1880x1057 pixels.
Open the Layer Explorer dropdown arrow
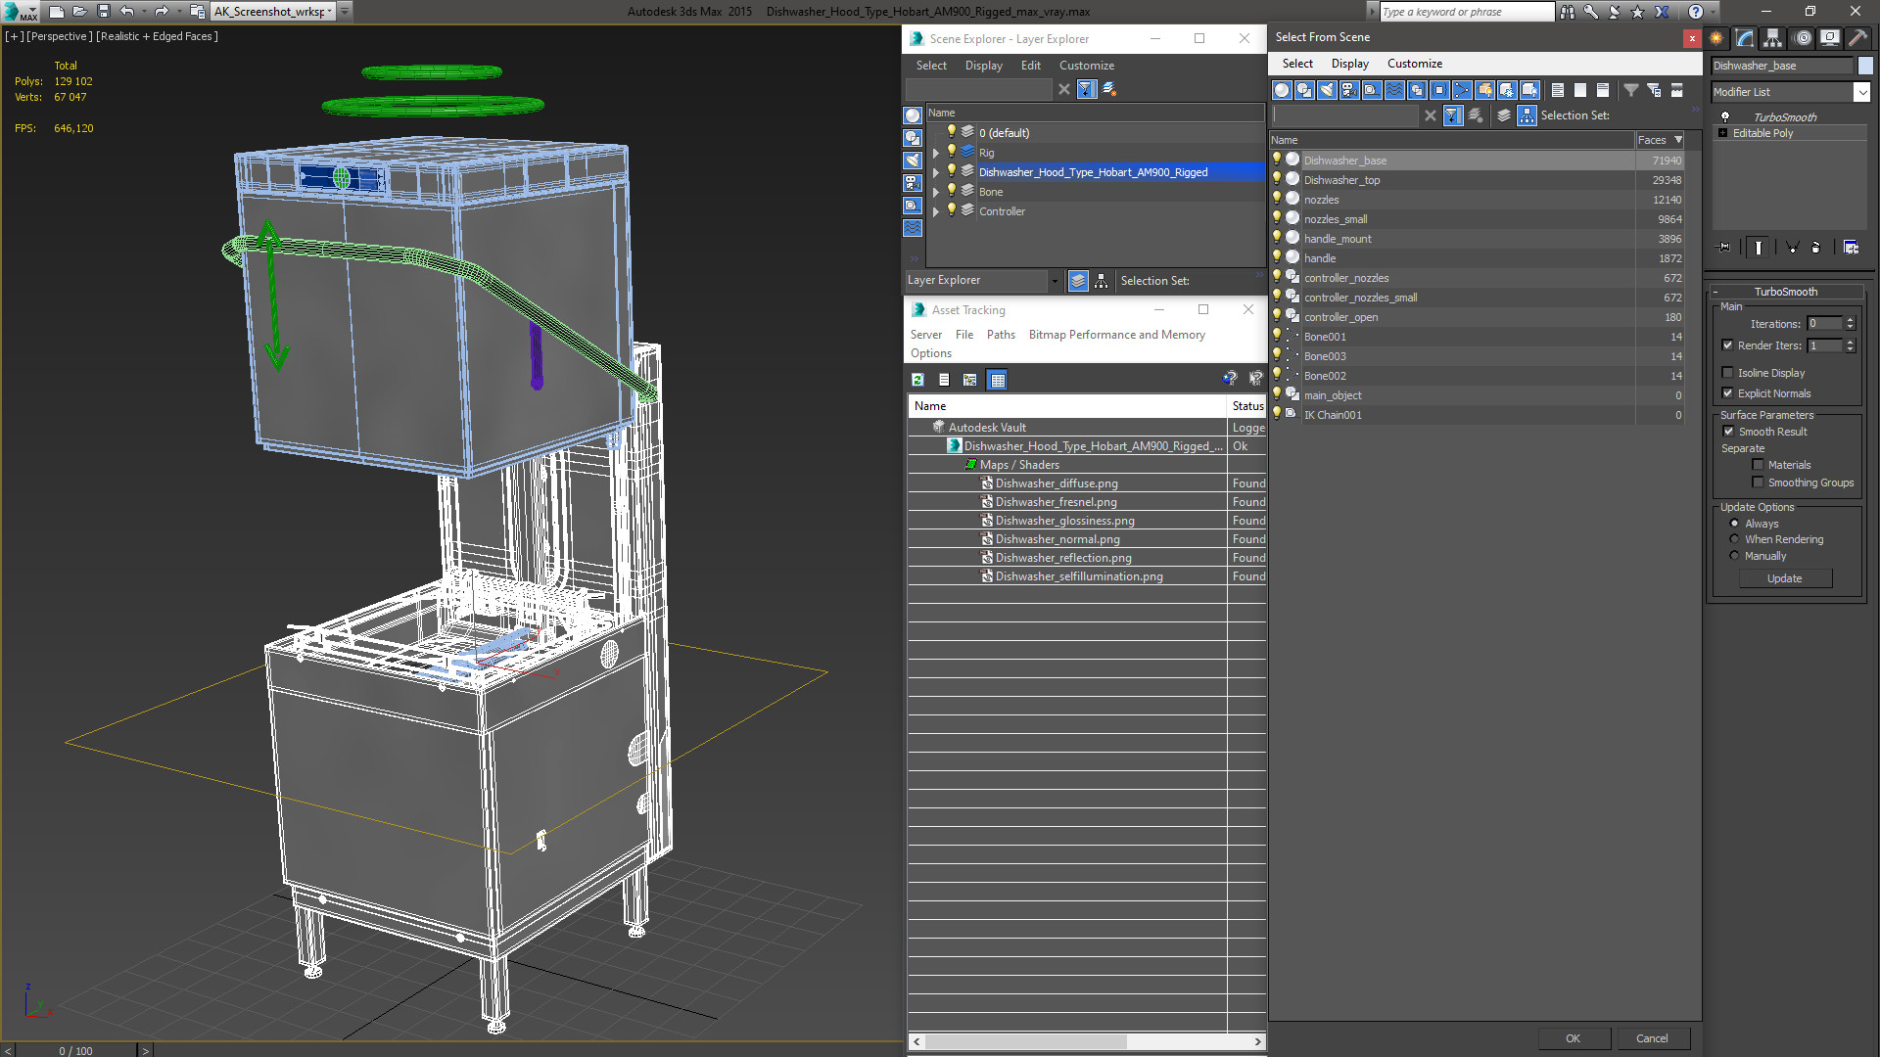point(1055,281)
